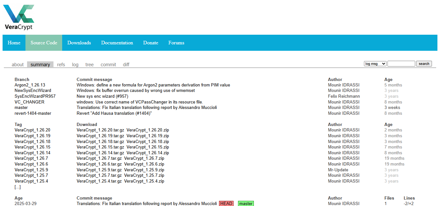Download VeraCrypt_1.25.9.tar.gz
This screenshot has width=440, height=206.
point(99,170)
